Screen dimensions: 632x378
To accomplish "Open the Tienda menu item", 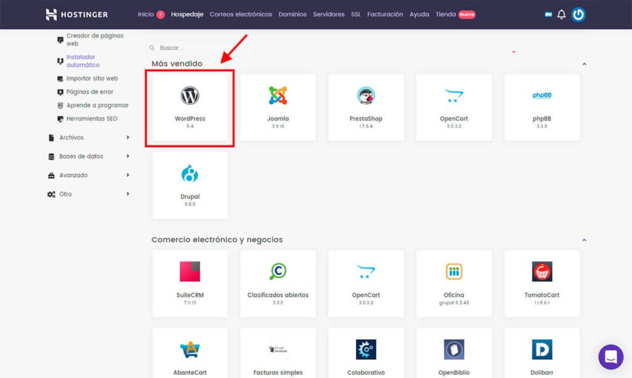I will click(x=446, y=15).
